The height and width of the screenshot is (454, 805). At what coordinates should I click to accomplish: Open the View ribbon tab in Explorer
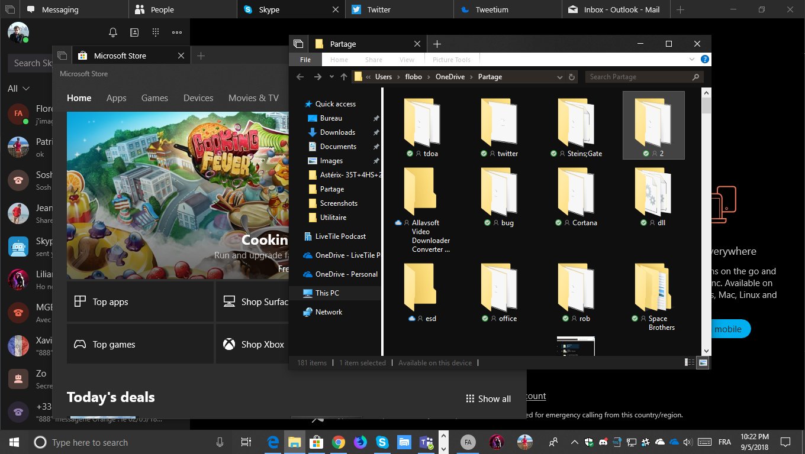tap(407, 60)
